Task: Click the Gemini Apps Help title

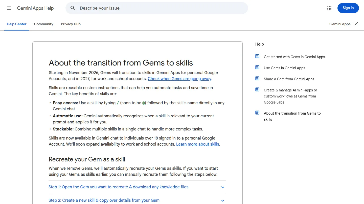Action: [35, 8]
